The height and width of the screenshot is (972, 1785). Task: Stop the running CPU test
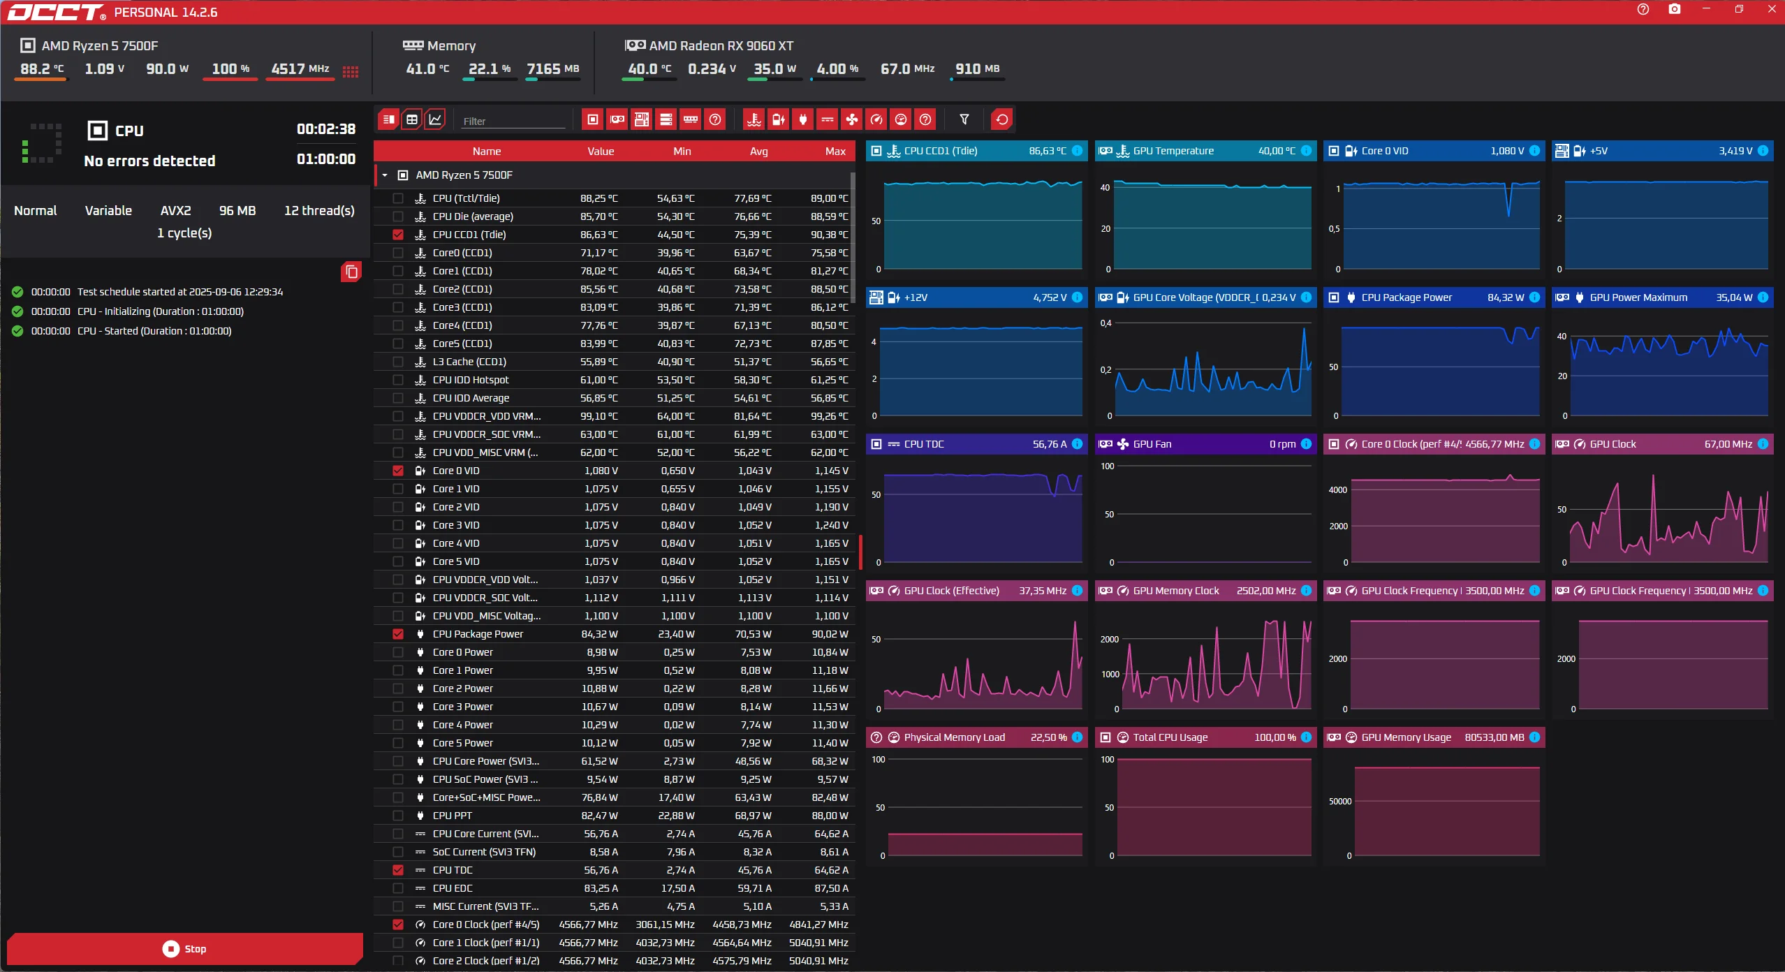[185, 948]
